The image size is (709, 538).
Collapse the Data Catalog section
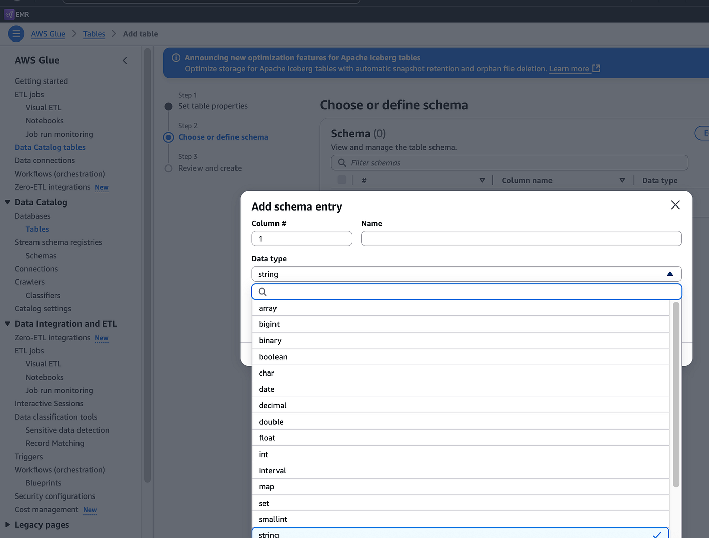[x=7, y=202]
